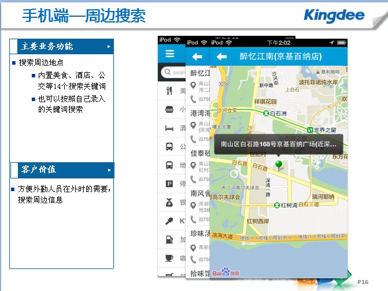Click the page number P16

[363, 282]
